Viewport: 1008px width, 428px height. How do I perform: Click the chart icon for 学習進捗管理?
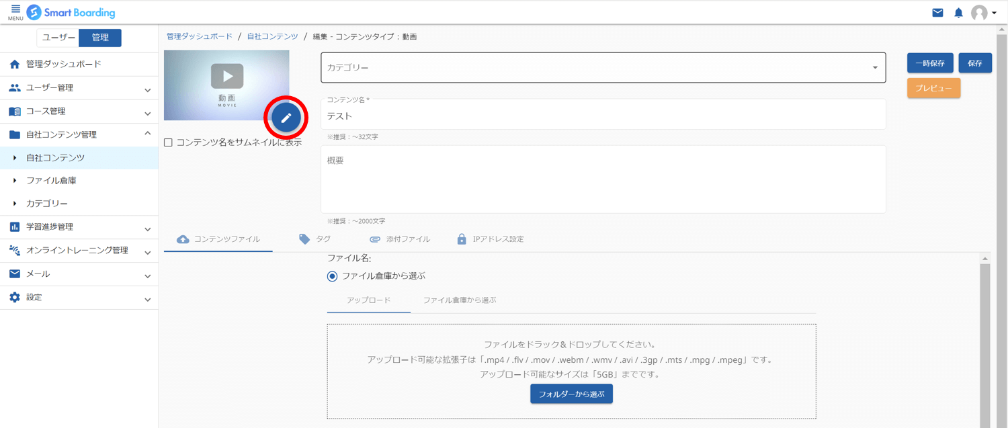[x=15, y=227]
